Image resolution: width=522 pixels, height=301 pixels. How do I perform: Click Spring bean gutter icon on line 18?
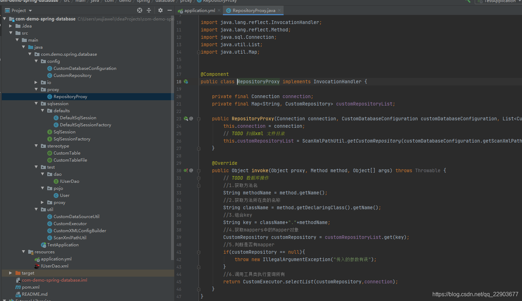click(186, 82)
